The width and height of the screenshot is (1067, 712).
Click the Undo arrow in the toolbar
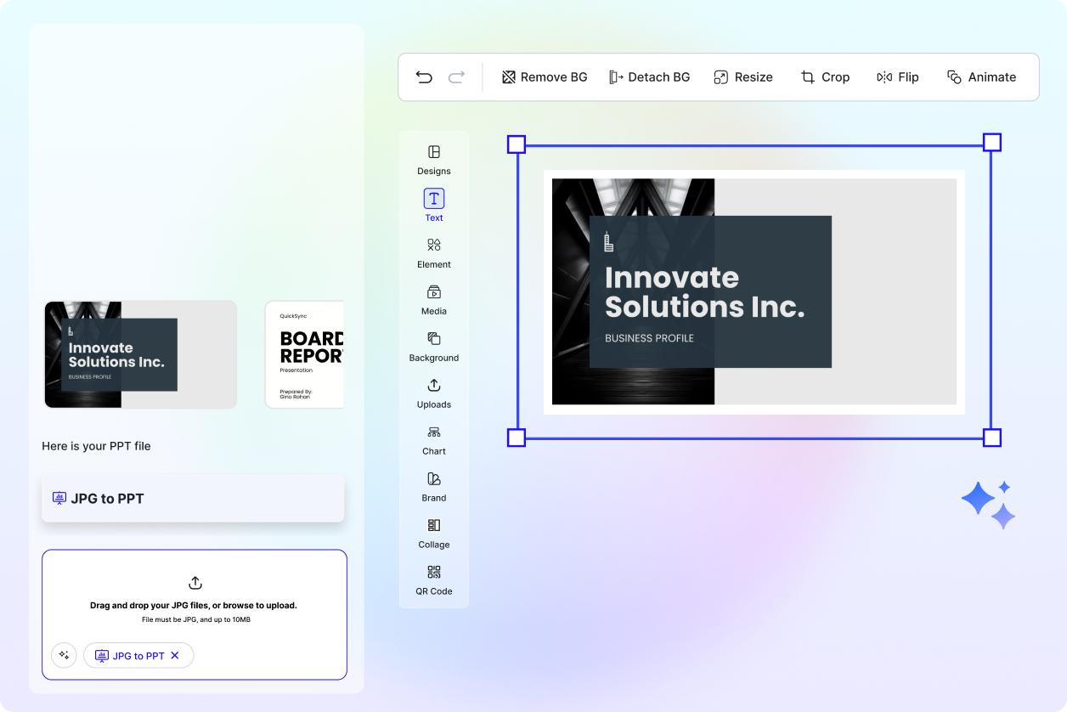point(424,76)
